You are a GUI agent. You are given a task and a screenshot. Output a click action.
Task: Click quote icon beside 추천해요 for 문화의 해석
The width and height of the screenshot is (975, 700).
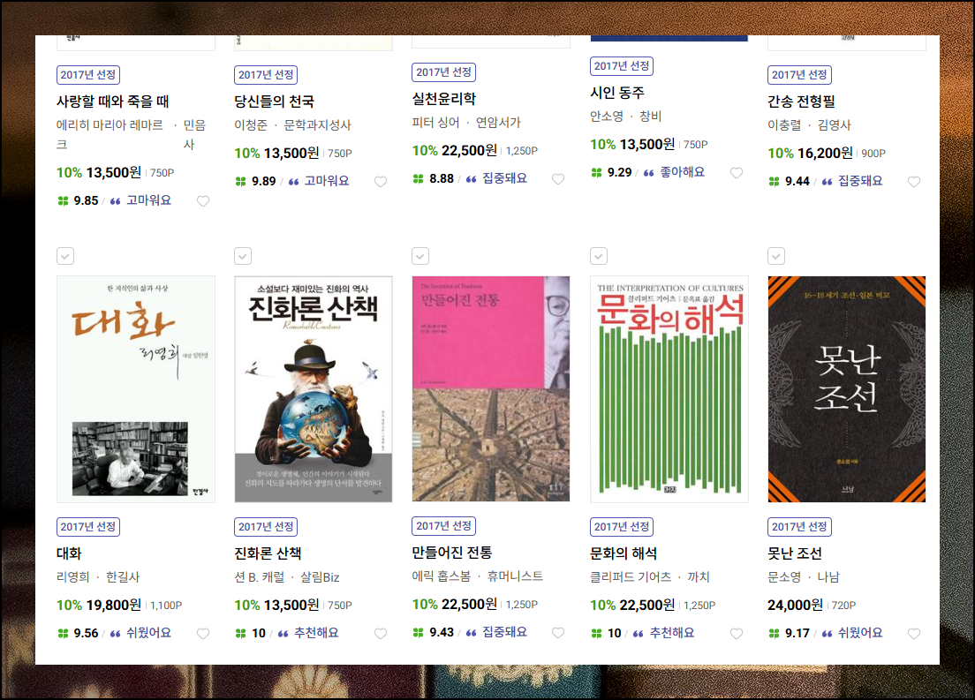coord(638,634)
